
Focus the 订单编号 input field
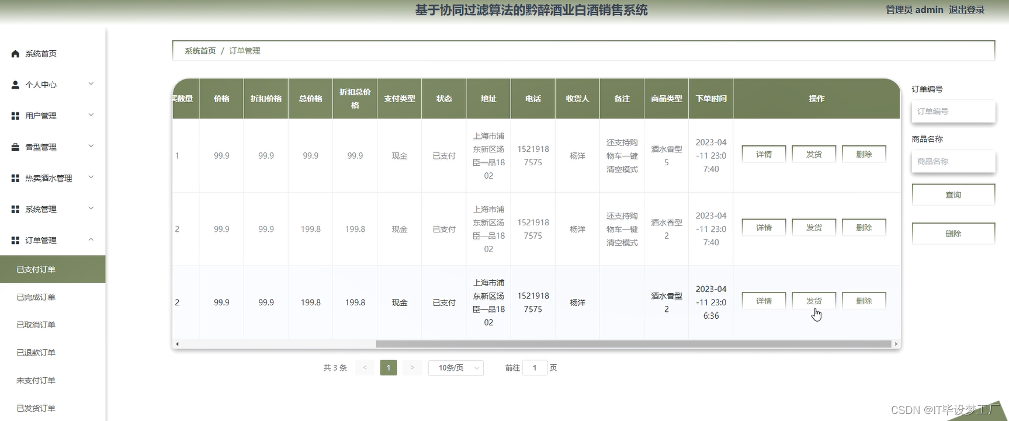[x=953, y=112]
